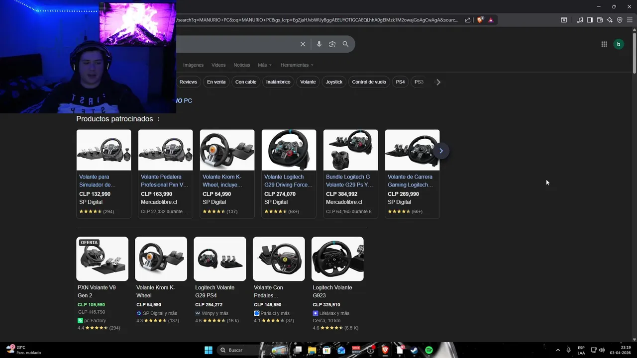Open the PXN Volante V9 Gen 2 thumbnail
637x358 pixels.
[103, 259]
